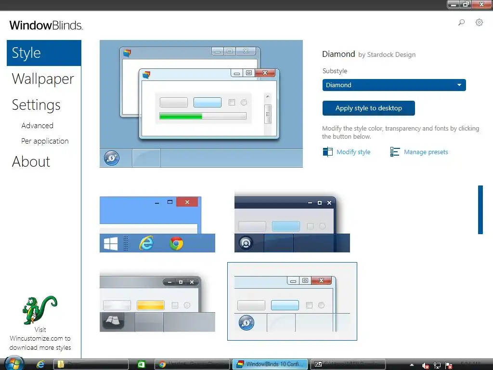Open the search magnifier icon
Screen dimensions: 493x370
pyautogui.click(x=461, y=22)
